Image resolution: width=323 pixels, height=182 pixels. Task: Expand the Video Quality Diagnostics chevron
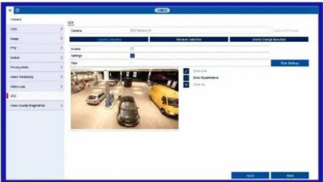(61, 105)
